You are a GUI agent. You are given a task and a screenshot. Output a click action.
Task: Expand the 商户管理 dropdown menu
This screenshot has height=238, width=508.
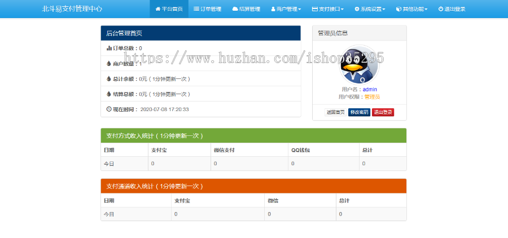[286, 9]
